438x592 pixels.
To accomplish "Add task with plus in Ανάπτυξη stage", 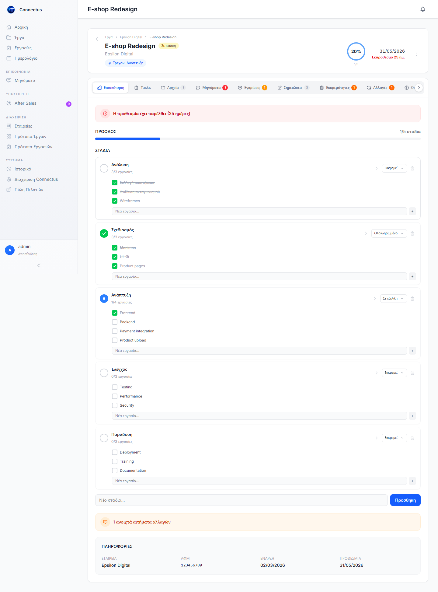I will (412, 351).
